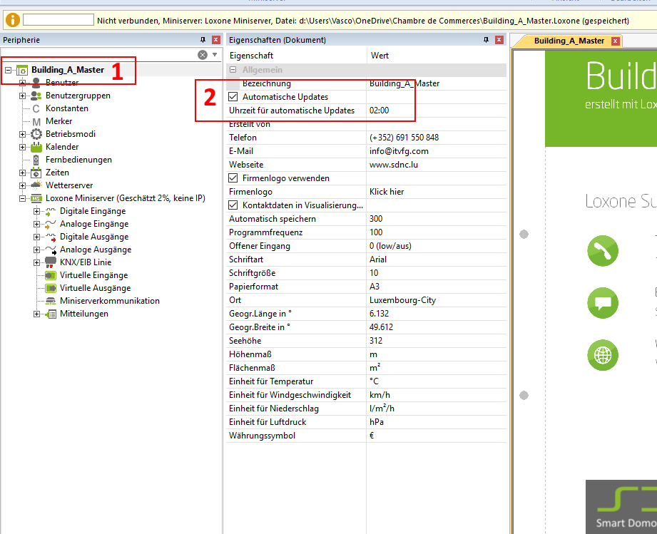Click the green globe website icon
657x534 pixels.
coord(603,354)
